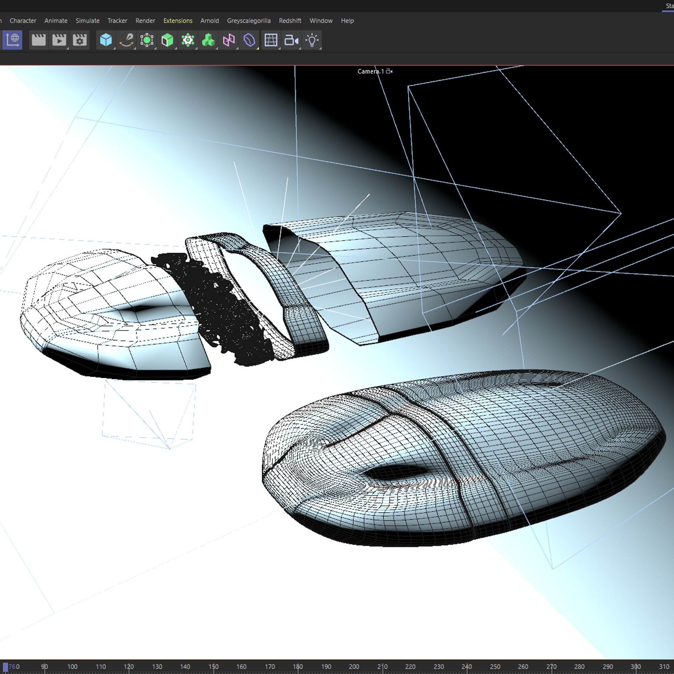The height and width of the screenshot is (674, 674).
Task: Open Edit Render Settings clapperboard gear icon
Action: pos(80,40)
